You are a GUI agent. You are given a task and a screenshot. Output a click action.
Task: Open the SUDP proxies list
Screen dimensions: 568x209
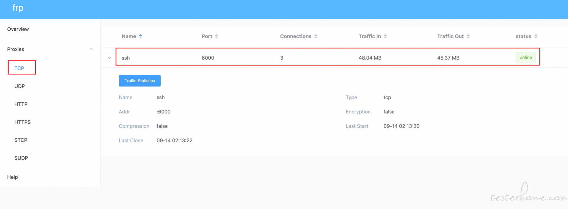click(21, 158)
